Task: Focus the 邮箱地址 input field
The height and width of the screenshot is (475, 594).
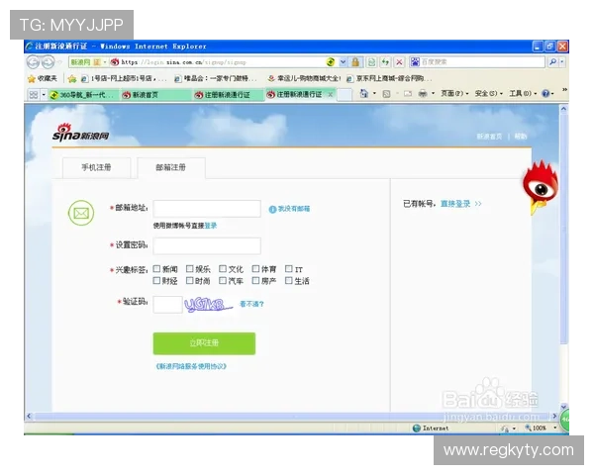Action: tap(207, 209)
